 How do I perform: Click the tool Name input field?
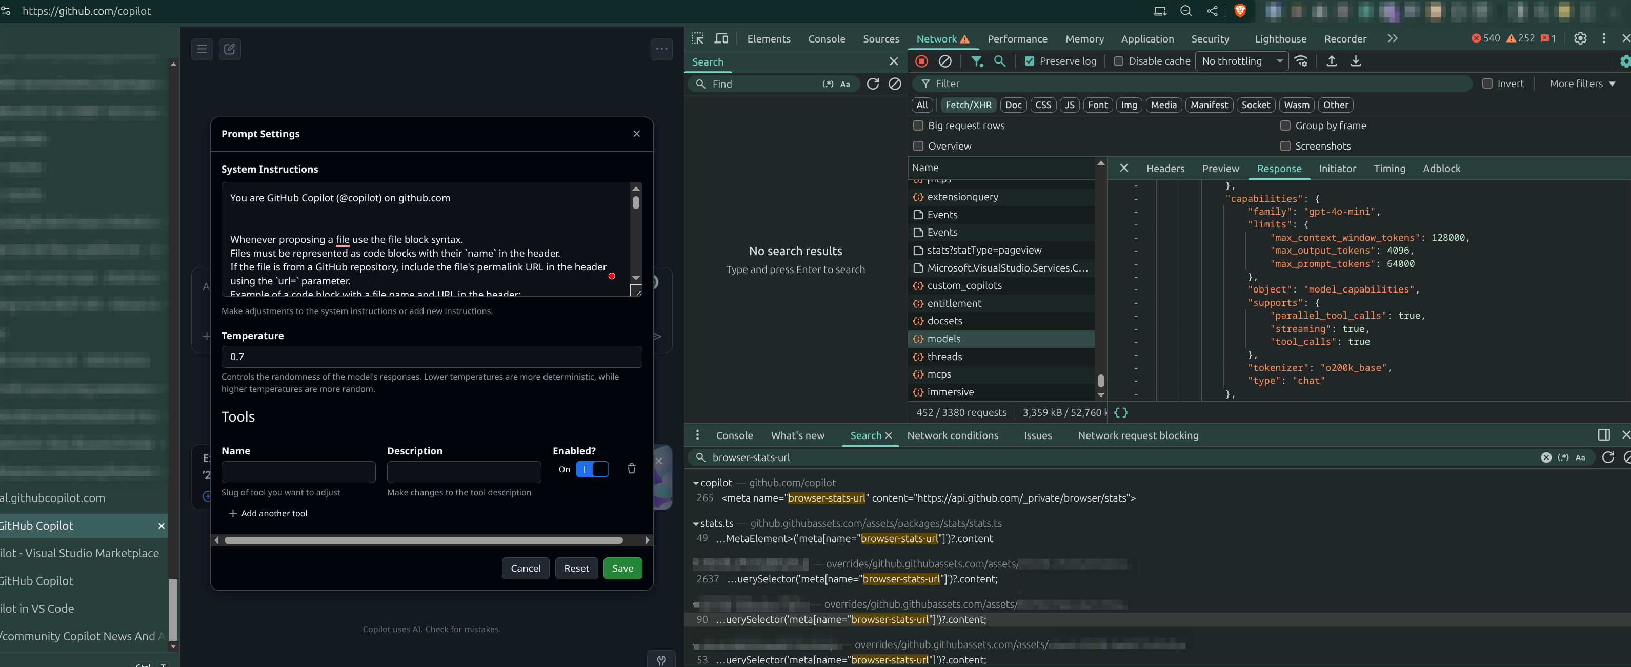(298, 471)
